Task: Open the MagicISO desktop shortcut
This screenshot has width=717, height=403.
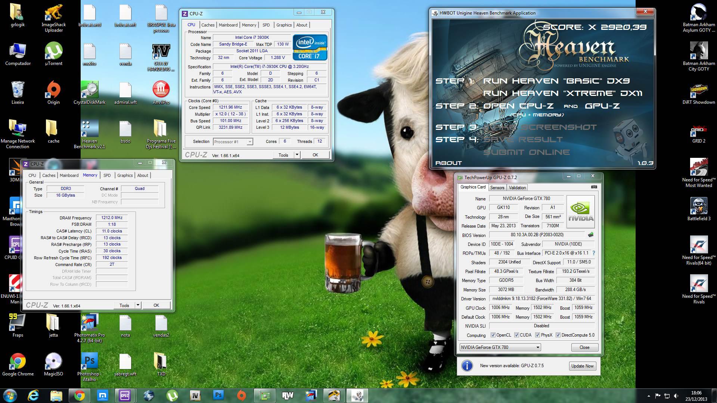Action: 53,364
